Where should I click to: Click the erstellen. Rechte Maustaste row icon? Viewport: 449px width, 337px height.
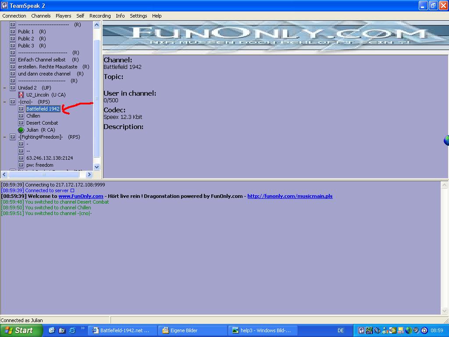coord(13,67)
